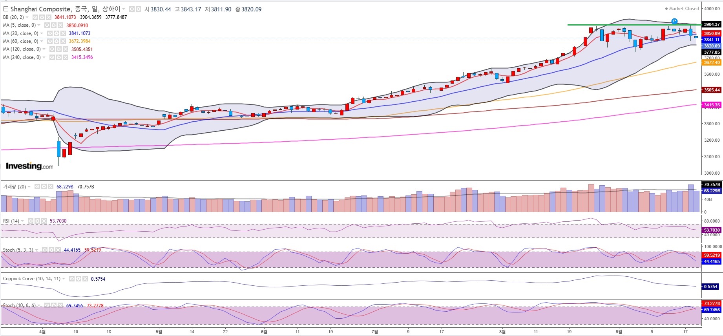Image resolution: width=723 pixels, height=336 pixels.
Task: Toggle visibility of Stoch (10, 6, 6)
Action: point(47,305)
